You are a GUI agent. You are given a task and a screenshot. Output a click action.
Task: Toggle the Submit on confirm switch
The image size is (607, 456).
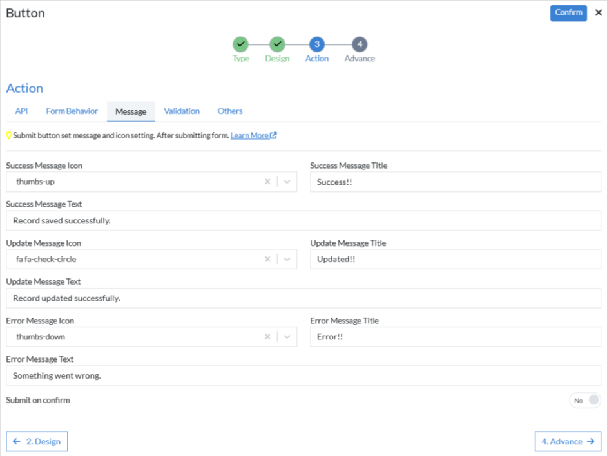point(585,400)
